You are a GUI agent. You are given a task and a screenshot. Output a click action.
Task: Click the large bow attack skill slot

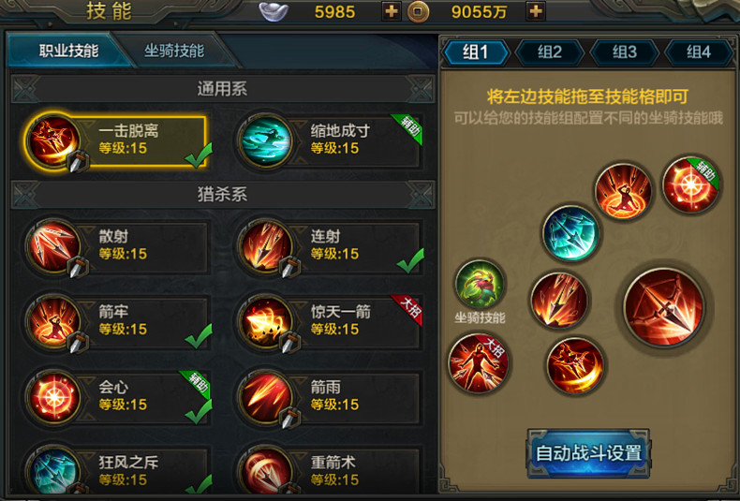[x=663, y=306]
